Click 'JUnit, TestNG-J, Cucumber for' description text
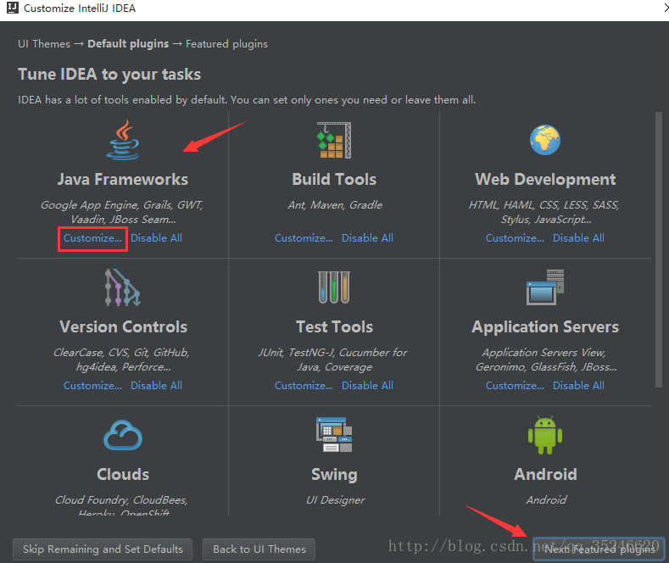This screenshot has height=563, width=669. pos(332,353)
